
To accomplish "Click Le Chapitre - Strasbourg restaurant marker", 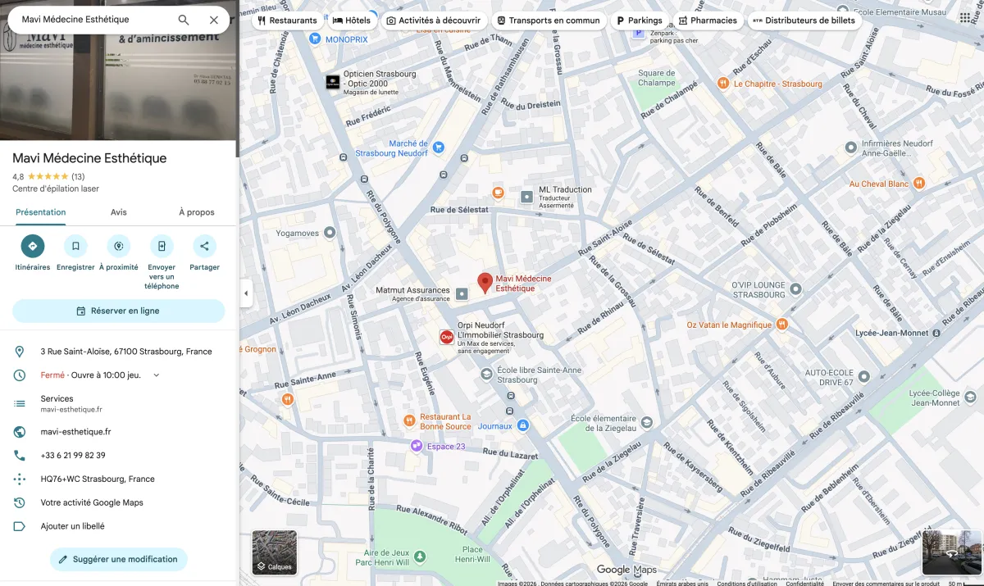I will (x=723, y=84).
